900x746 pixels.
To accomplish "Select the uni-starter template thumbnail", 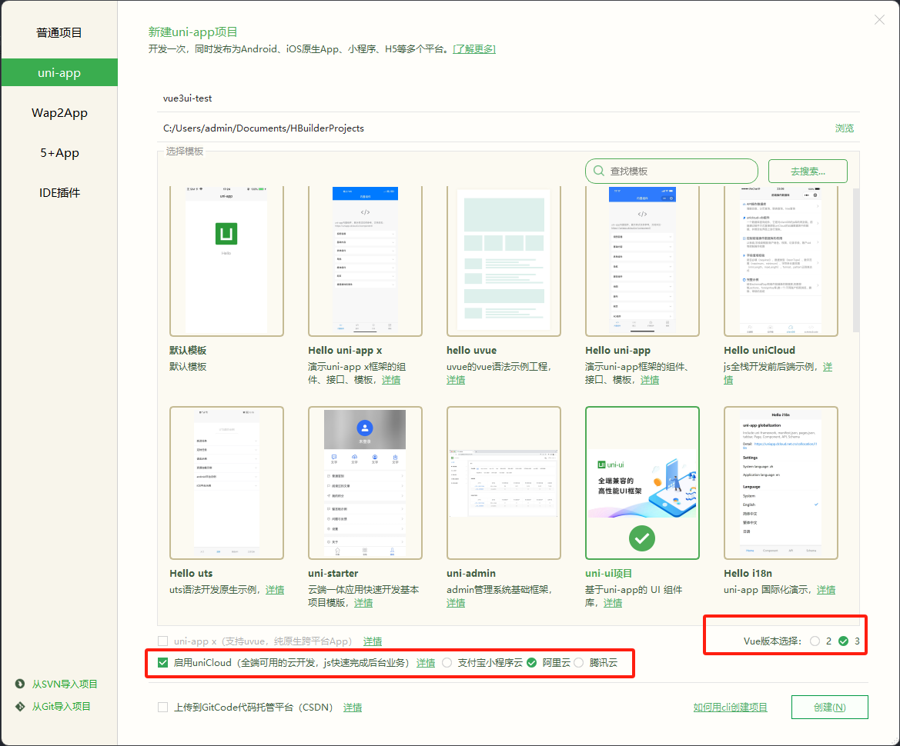I will [x=365, y=483].
